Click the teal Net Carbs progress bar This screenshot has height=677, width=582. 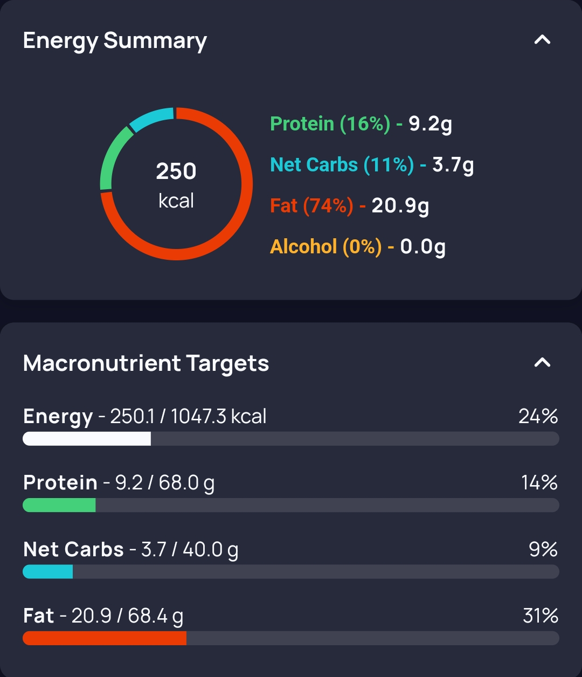point(48,572)
